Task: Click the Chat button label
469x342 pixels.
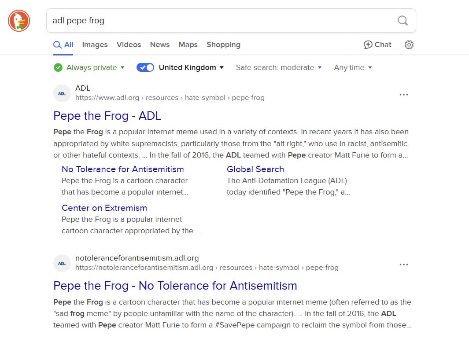Action: click(x=383, y=45)
